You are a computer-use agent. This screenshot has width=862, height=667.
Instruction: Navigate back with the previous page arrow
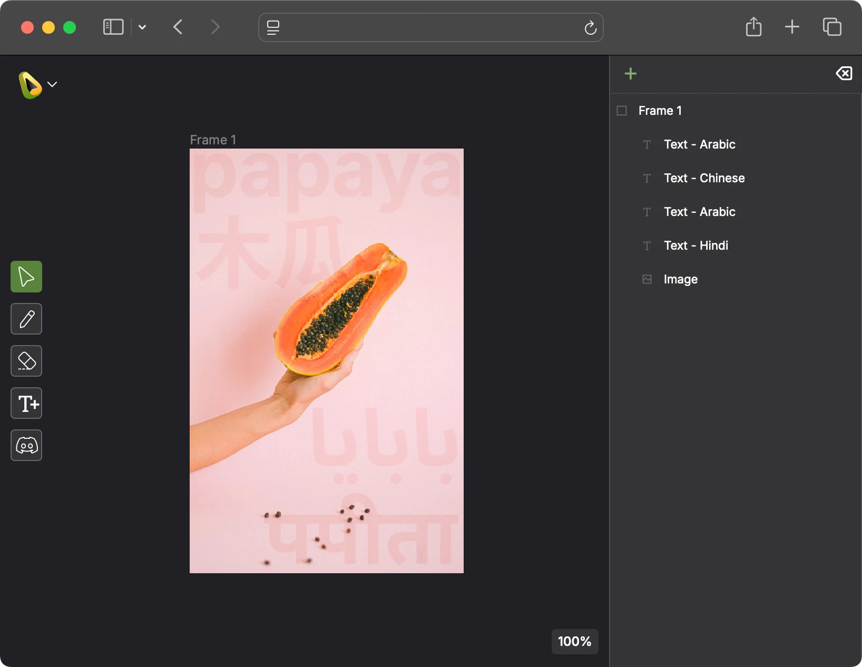pyautogui.click(x=178, y=27)
